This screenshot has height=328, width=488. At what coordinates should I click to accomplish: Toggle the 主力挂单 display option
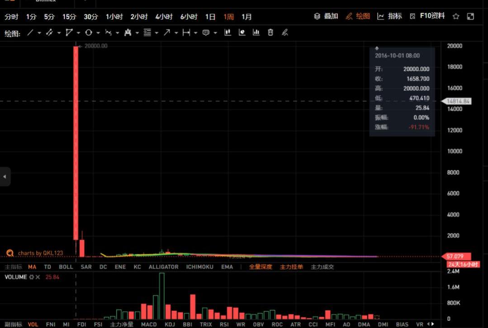tap(291, 267)
